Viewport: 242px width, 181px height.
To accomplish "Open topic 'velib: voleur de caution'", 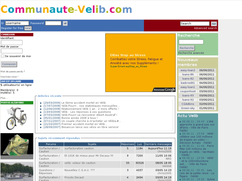I will pos(80,163).
